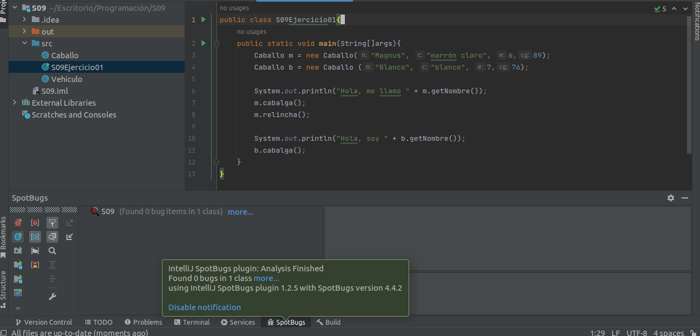
Task: Go to previous highlighted problem
Action: 675,9
